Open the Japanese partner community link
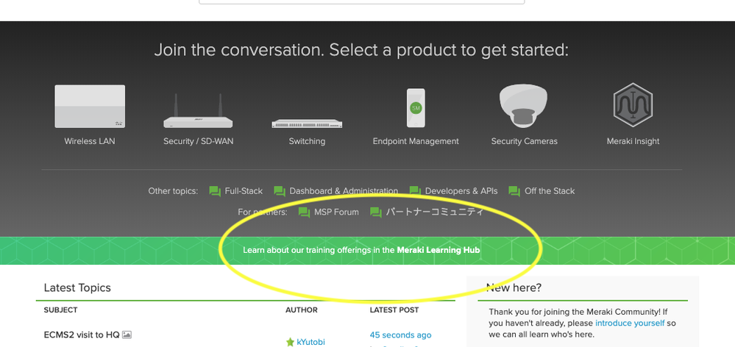The width and height of the screenshot is (735, 347). coord(434,212)
